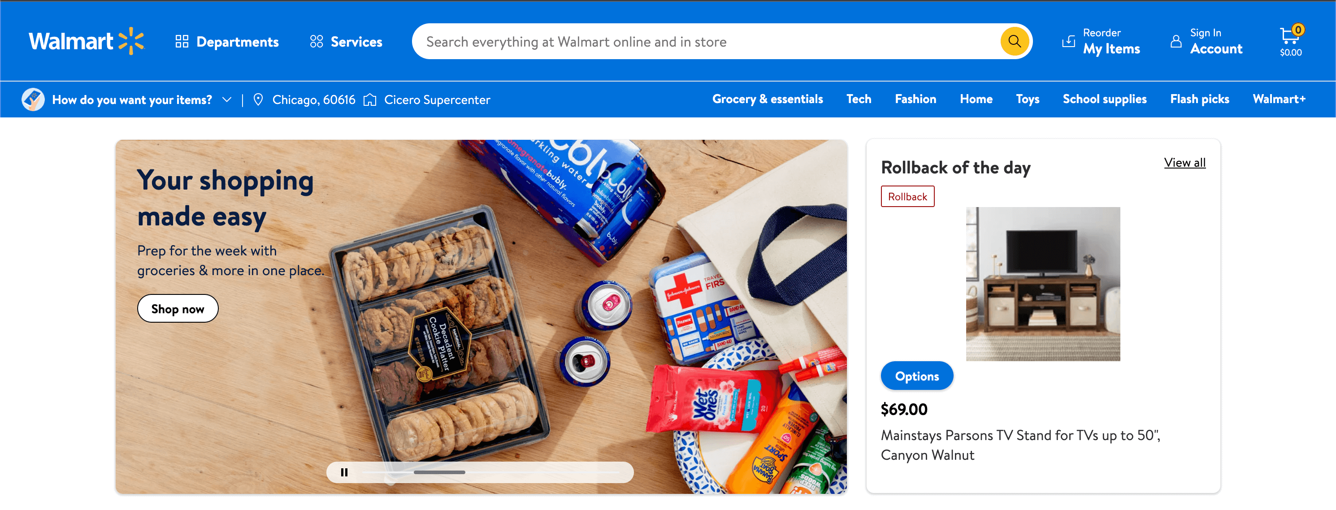Click the Options button for TV Stand

coord(915,376)
